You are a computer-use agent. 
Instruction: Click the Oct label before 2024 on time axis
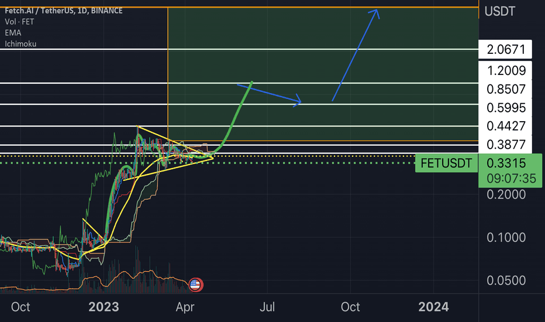(x=350, y=307)
